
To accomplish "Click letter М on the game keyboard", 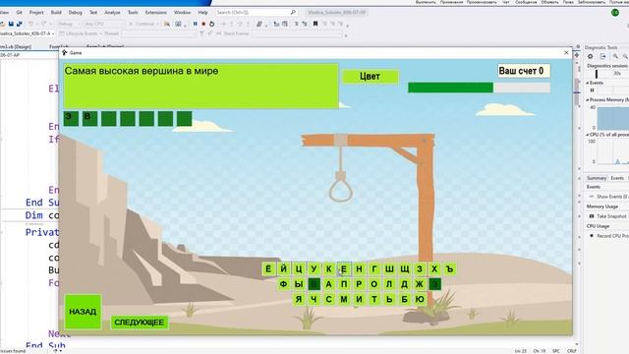I will (344, 299).
